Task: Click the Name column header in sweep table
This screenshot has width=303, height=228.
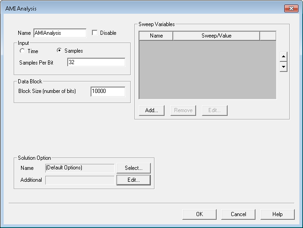Action: [156, 36]
